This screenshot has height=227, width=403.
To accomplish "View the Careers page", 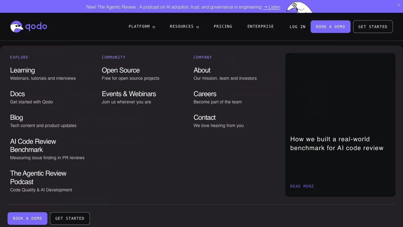I will point(205,94).
